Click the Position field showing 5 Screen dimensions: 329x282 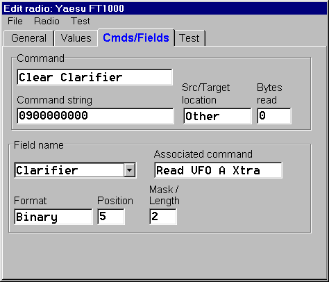111,217
